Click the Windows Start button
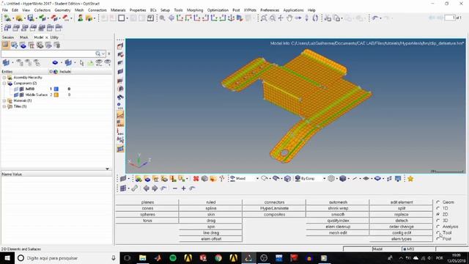The image size is (469, 264). (7, 258)
